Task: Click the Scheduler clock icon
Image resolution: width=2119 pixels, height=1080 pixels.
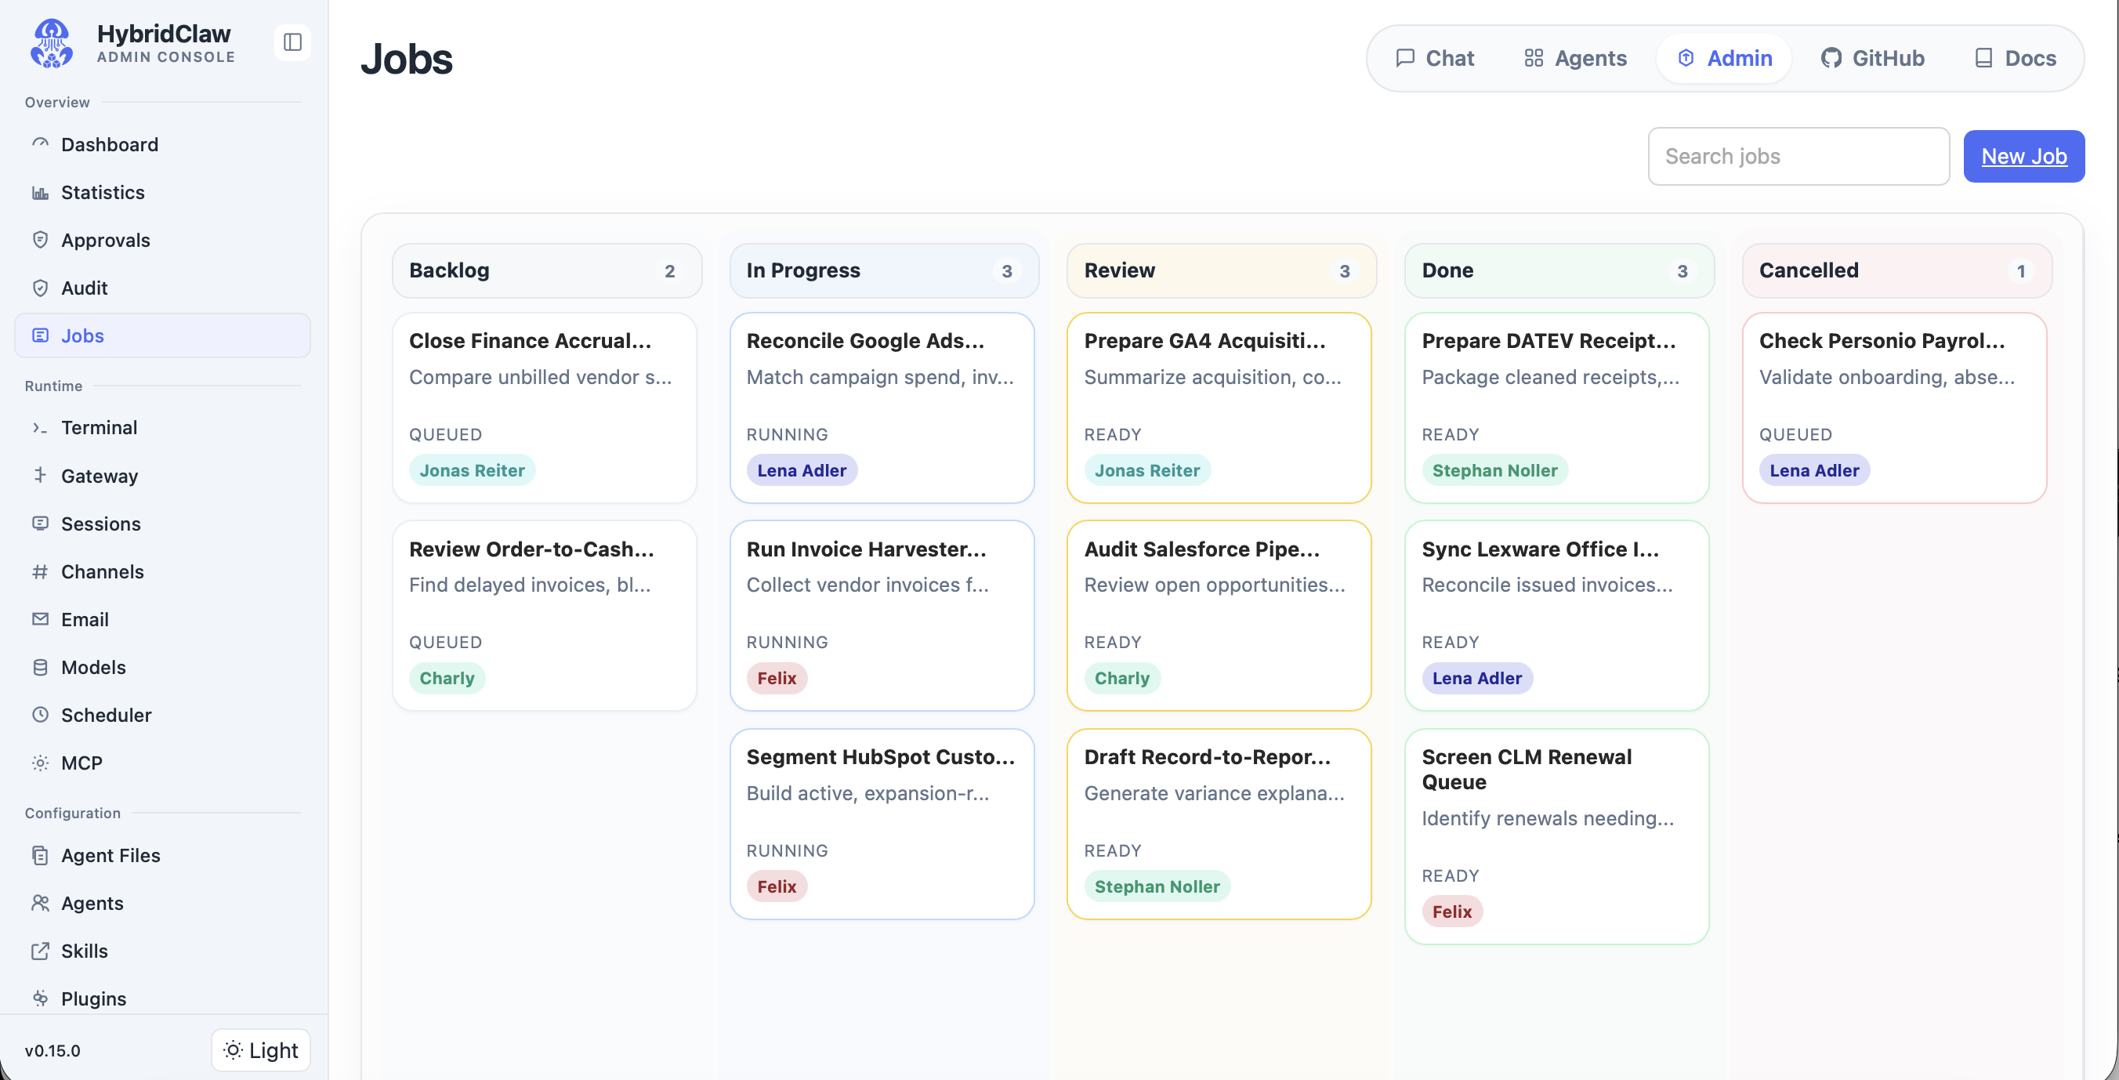Action: click(x=40, y=714)
